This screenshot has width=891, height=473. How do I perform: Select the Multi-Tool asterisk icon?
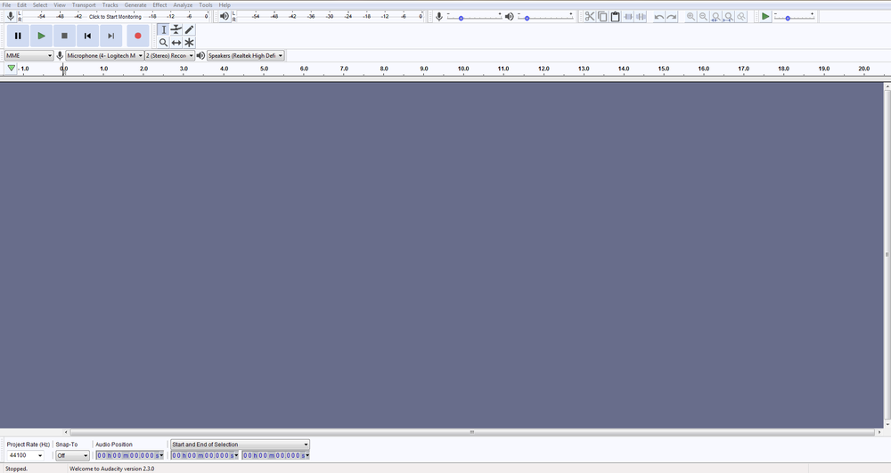pos(189,43)
